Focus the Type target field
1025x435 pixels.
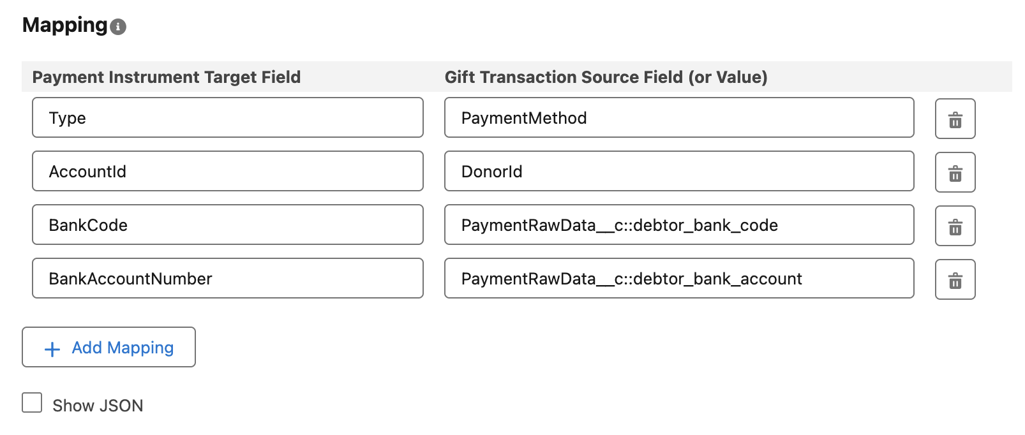pos(228,118)
